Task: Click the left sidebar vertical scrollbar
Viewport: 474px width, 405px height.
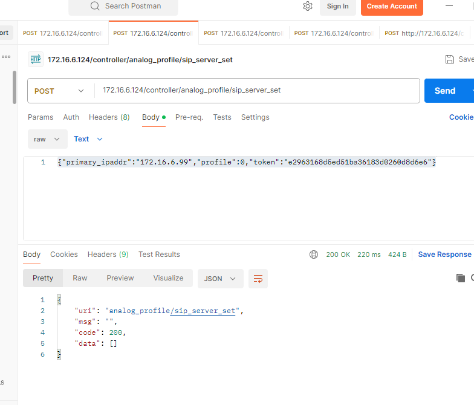Action: click(x=15, y=87)
